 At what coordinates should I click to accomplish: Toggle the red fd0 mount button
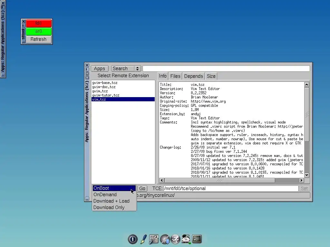tap(39, 23)
